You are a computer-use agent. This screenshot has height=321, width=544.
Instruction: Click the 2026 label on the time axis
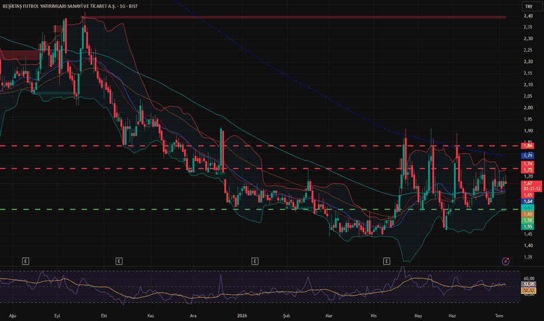242,316
